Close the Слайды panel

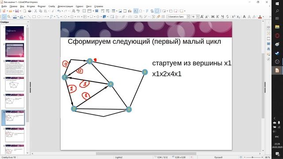[x=28, y=22]
